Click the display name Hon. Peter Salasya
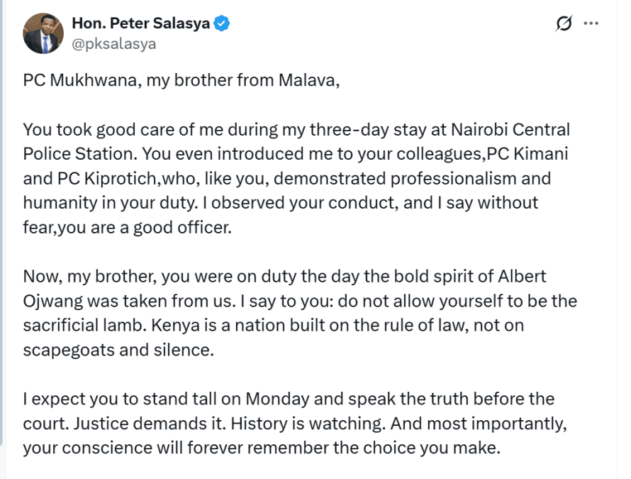 [x=140, y=23]
